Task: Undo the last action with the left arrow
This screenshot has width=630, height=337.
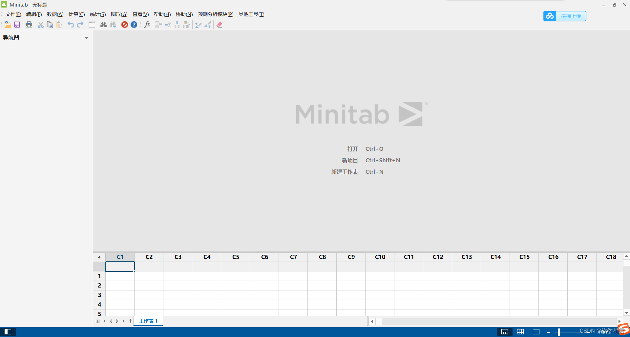Action: 71,25
